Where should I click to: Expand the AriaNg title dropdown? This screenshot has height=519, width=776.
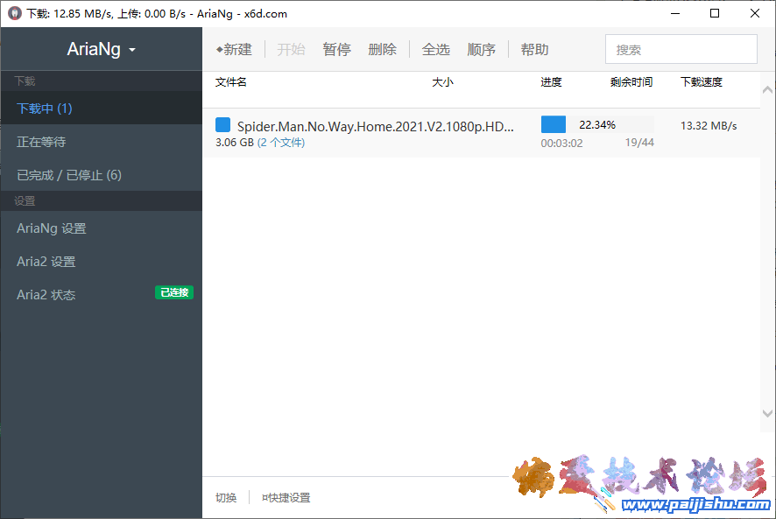(102, 50)
